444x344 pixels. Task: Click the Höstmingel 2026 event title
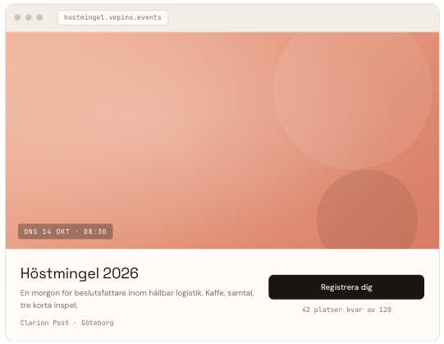[80, 273]
